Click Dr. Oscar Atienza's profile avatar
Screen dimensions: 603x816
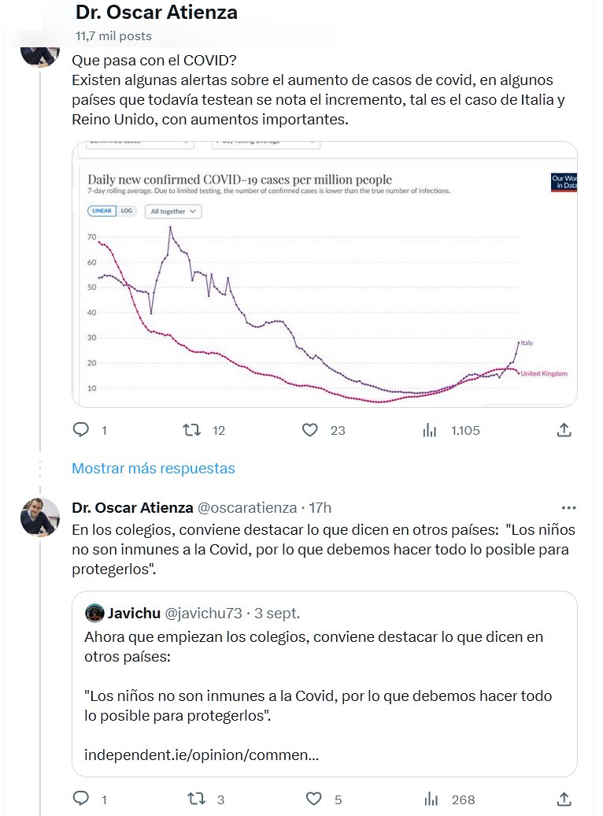[40, 517]
